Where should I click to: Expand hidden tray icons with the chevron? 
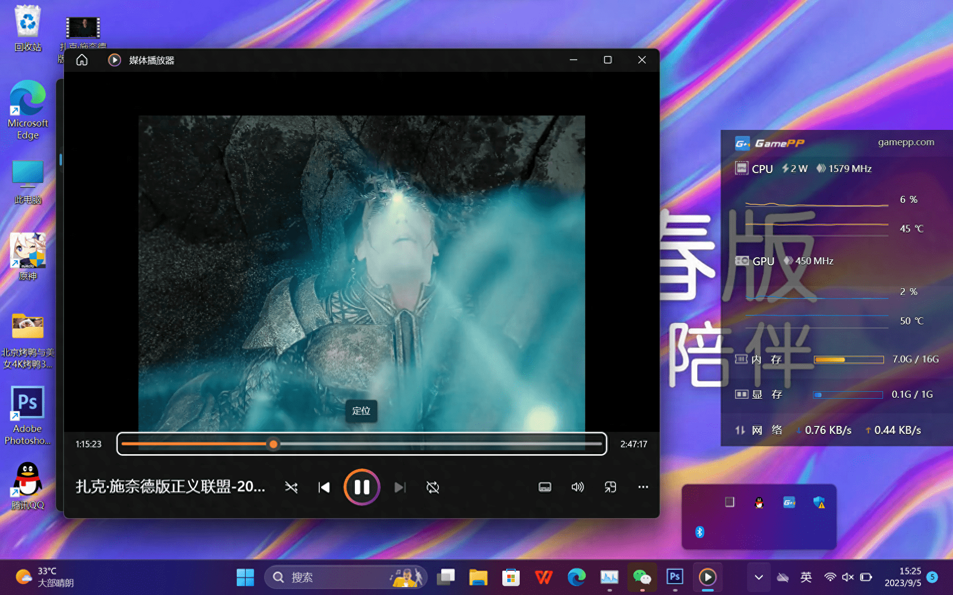pos(758,577)
